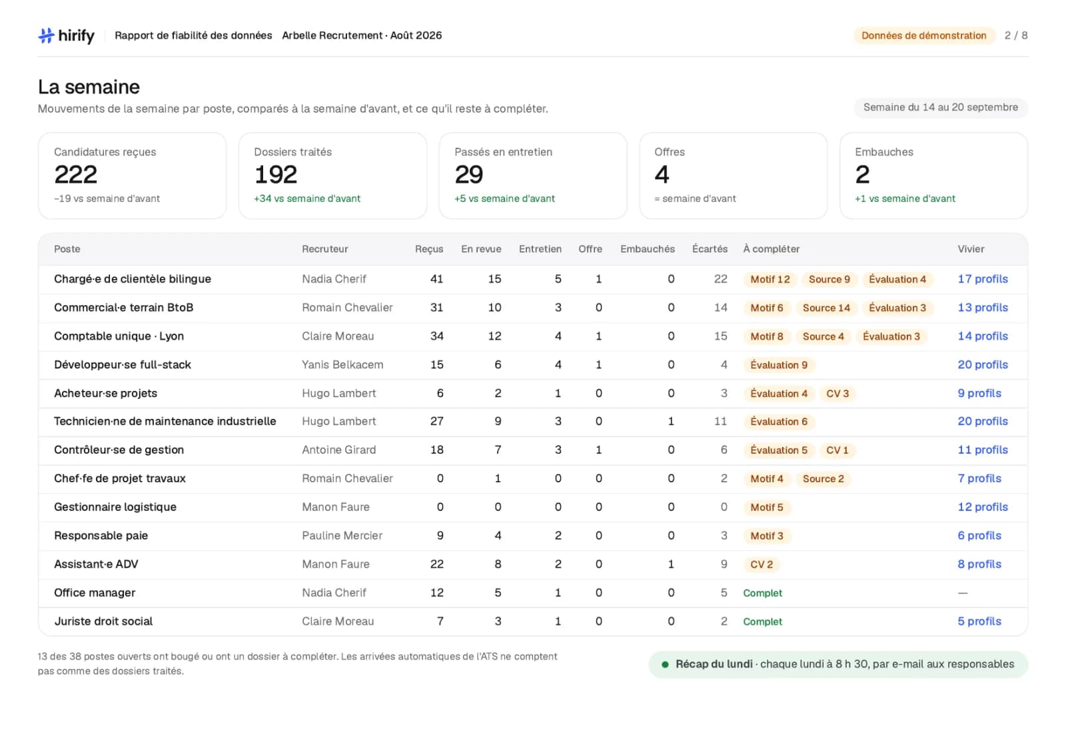This screenshot has height=754, width=1066.
Task: Click the Motif 12 tag
Action: point(770,280)
